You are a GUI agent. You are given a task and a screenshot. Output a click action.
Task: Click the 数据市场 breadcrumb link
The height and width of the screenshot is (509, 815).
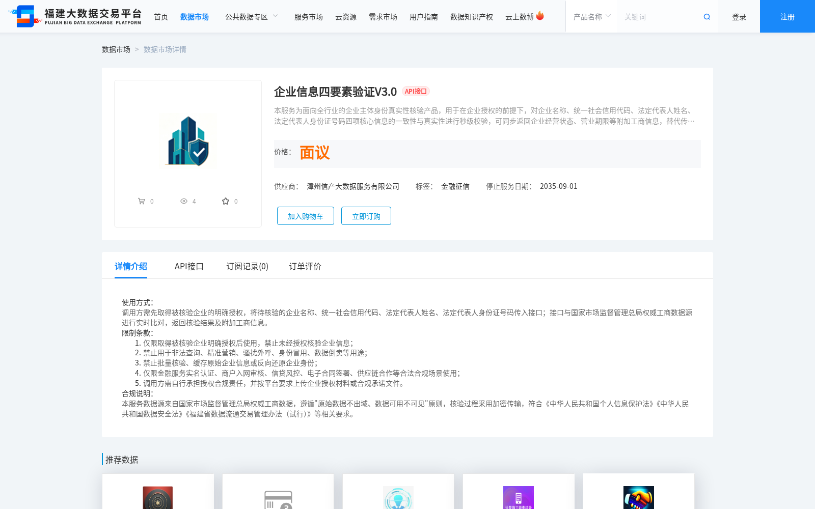(116, 49)
